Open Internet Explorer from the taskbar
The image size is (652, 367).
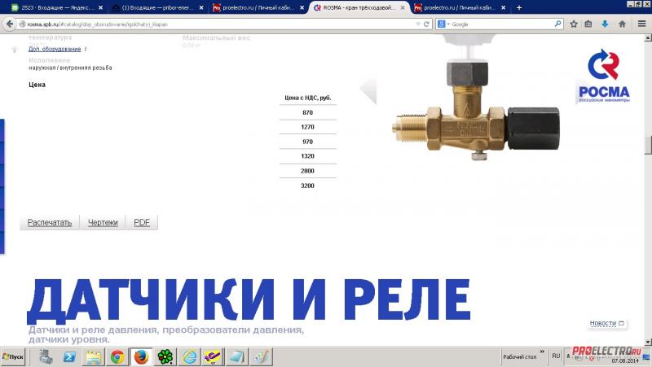189,356
